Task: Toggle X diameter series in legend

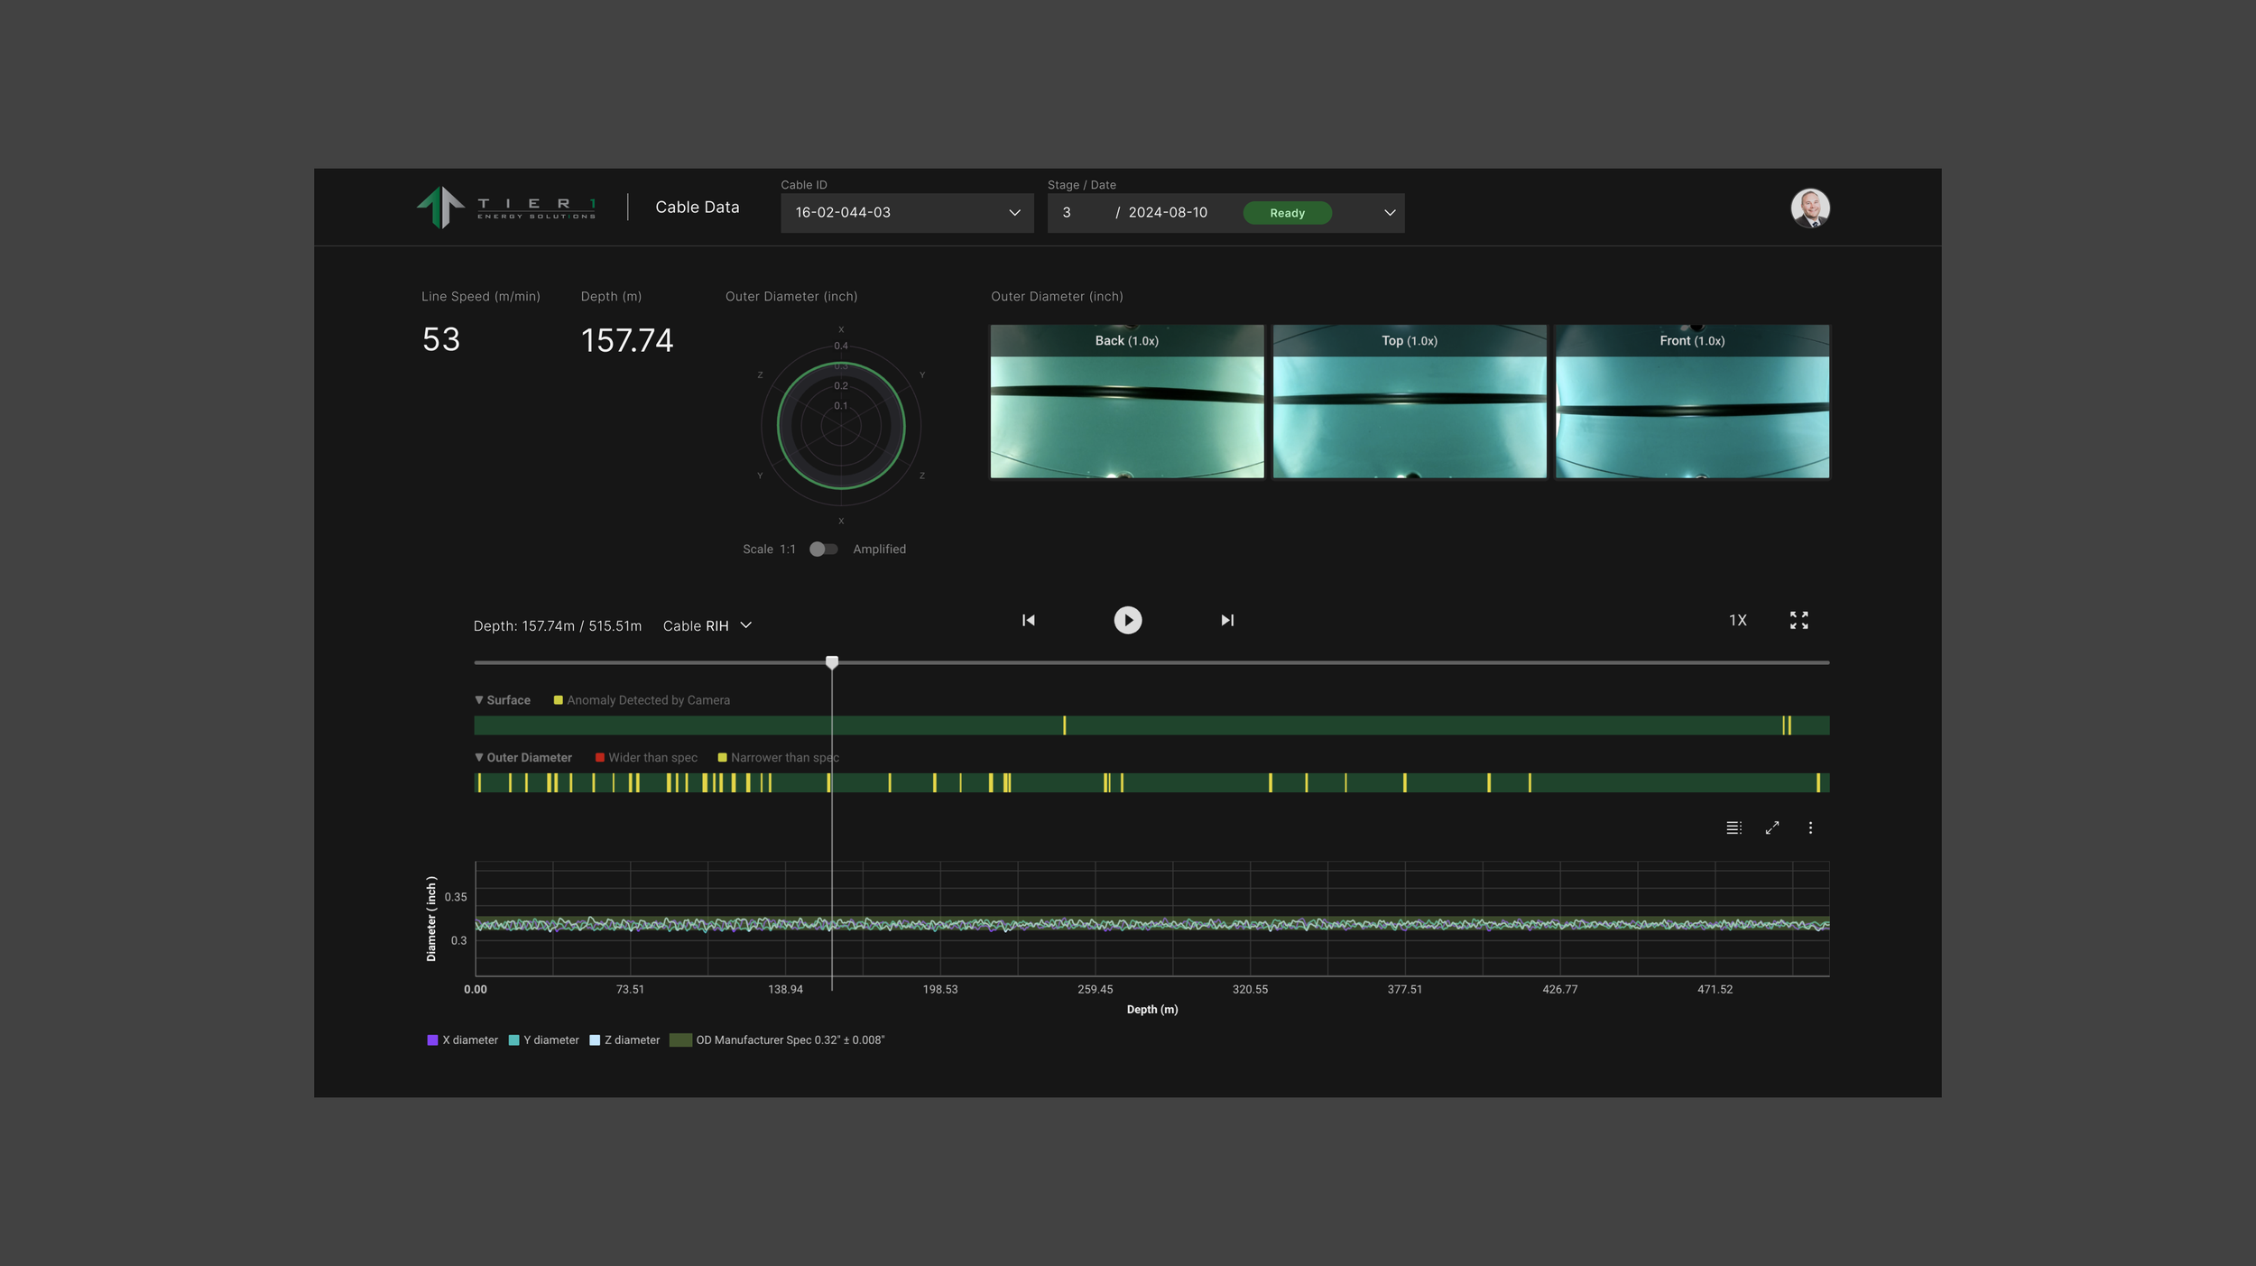Action: point(462,1040)
